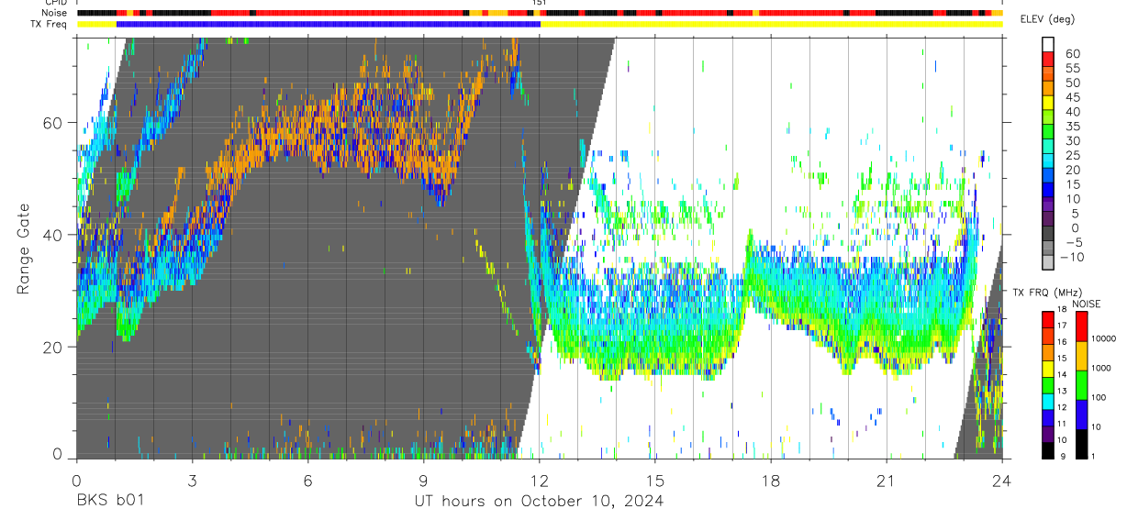Click the 18 label on the TX FRQ scale

(1064, 311)
